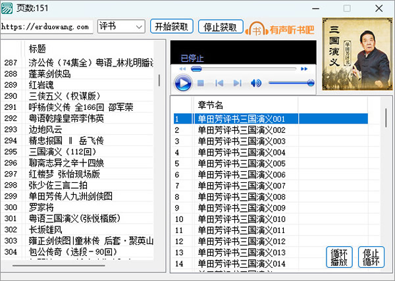Click the 停止获取 button
The height and width of the screenshot is (281, 395).
click(219, 27)
